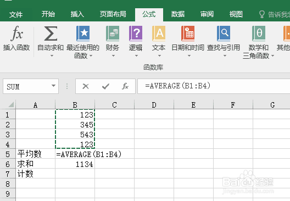290x201 pixels.
Task: Open the Lookup & Reference (查找与引用) icon
Action: coord(224,33)
